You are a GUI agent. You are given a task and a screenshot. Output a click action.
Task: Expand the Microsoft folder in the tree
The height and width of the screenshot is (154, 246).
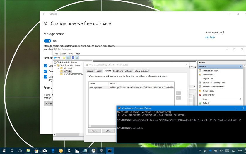(x=58, y=68)
